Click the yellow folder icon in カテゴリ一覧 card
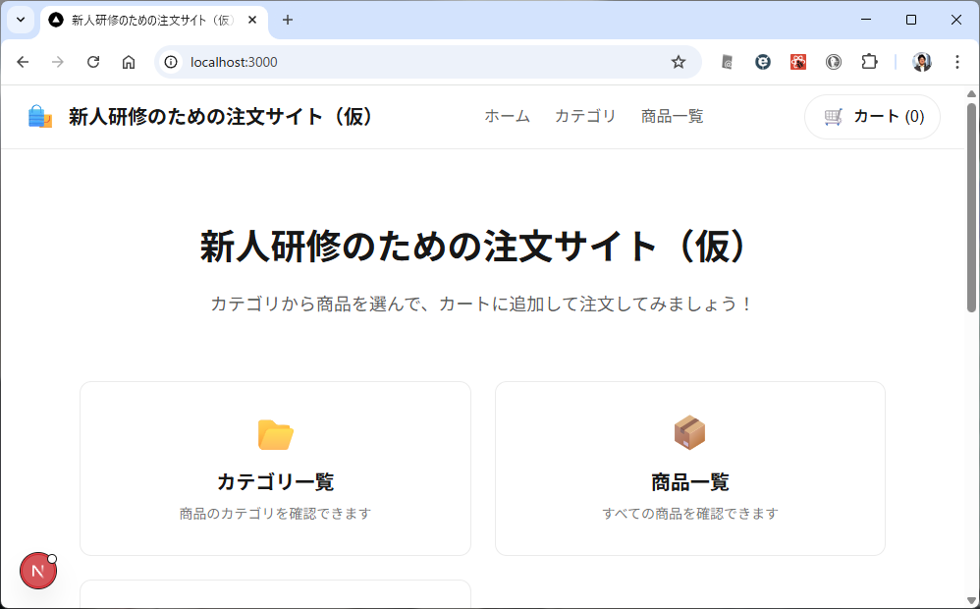Viewport: 980px width, 609px height. pyautogui.click(x=275, y=434)
